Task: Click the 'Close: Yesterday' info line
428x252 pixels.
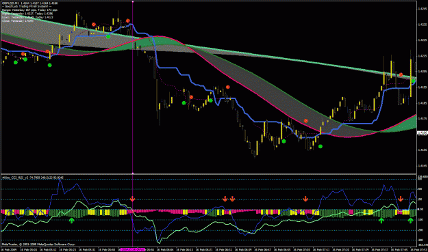Action: coord(18,20)
